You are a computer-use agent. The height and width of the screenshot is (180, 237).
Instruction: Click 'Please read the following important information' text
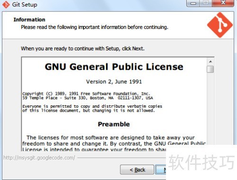point(94,27)
